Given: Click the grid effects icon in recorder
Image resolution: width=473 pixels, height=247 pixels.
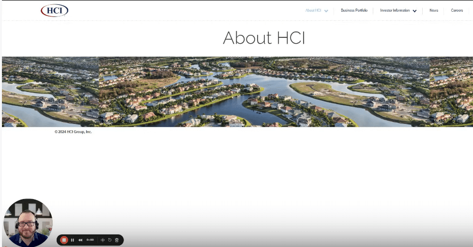Looking at the screenshot, I should [x=103, y=240].
